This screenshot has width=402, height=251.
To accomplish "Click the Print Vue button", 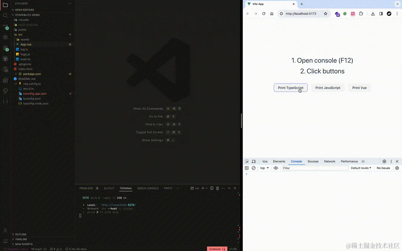I will (x=359, y=88).
